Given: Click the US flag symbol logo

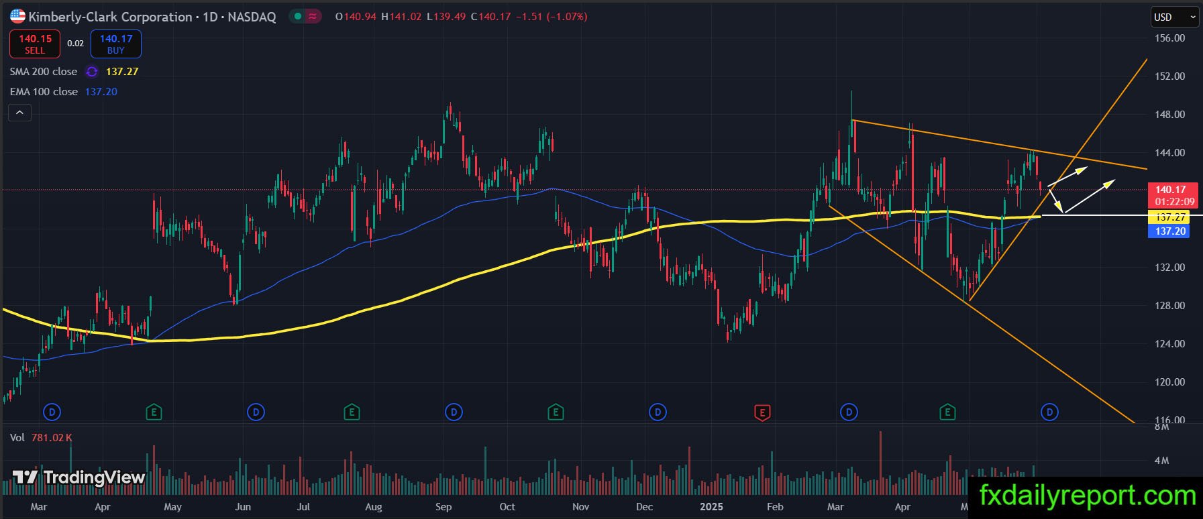Looking at the screenshot, I should [x=18, y=17].
